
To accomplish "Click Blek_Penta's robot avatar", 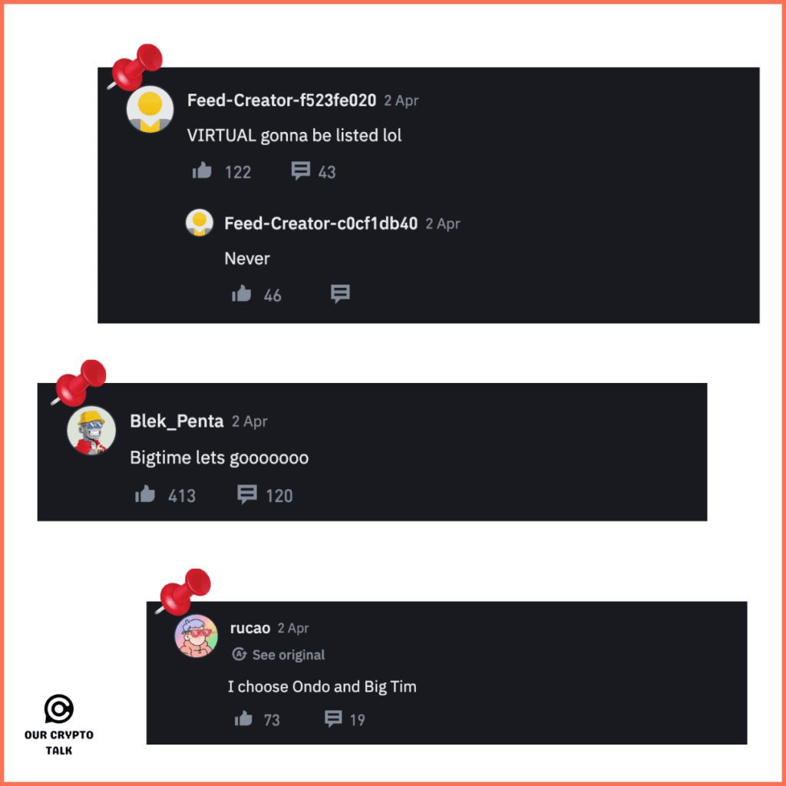I will 92,431.
